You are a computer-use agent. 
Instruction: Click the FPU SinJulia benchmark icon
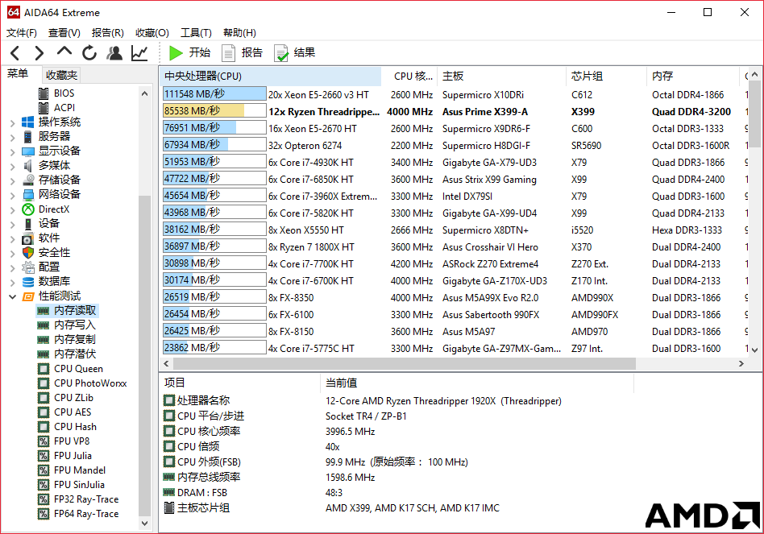44,485
